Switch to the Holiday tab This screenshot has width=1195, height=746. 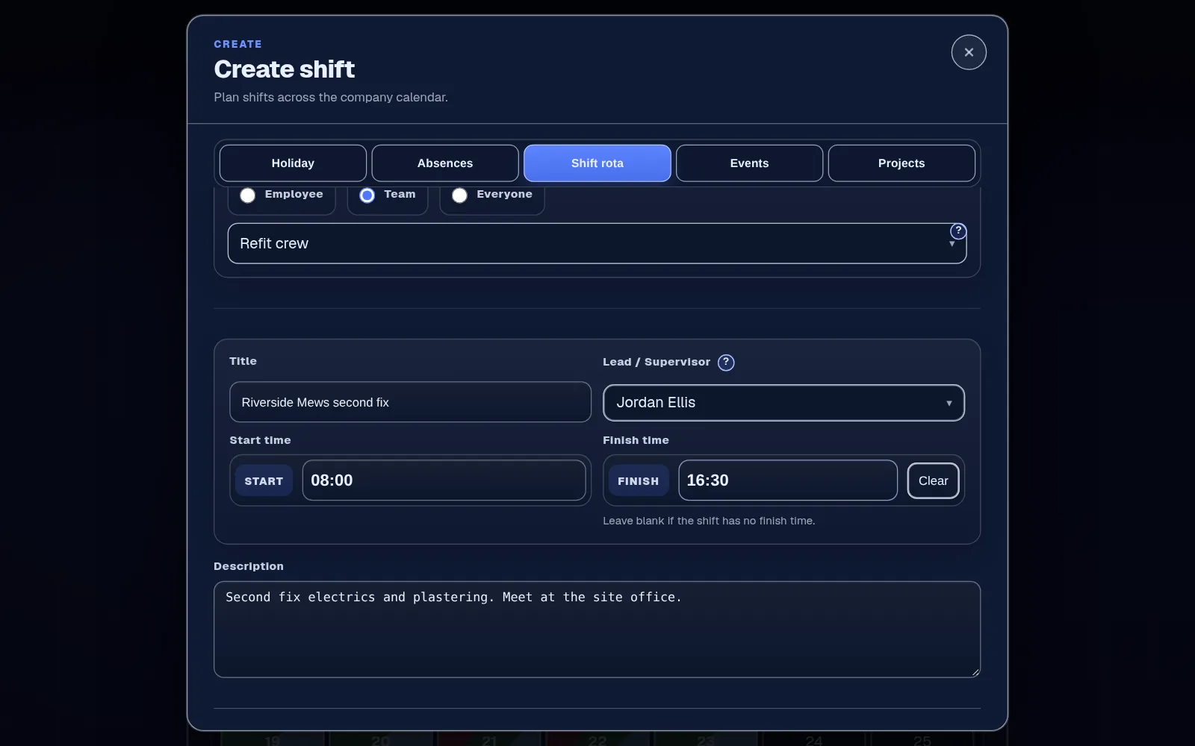tap(293, 163)
